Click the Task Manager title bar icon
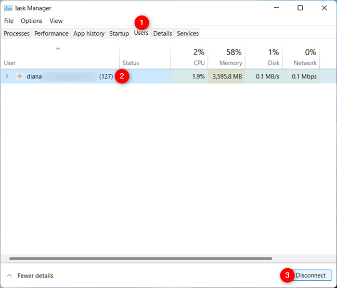The width and height of the screenshot is (337, 288). click(x=8, y=8)
